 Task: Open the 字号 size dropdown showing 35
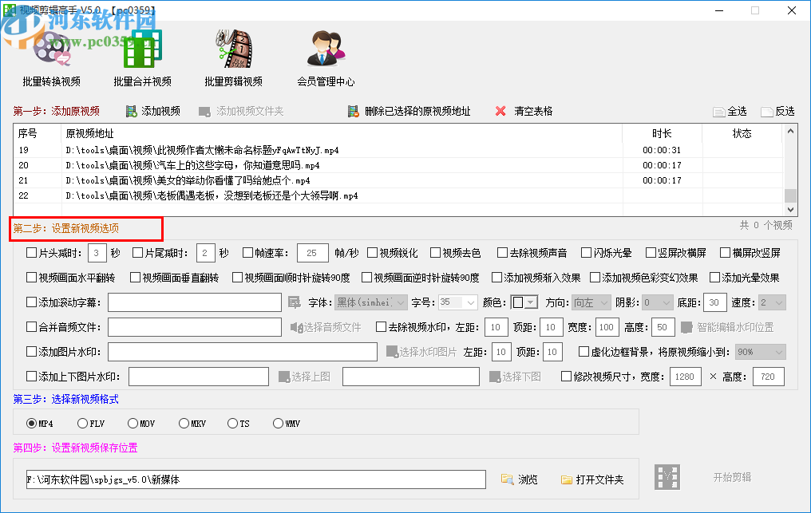click(x=469, y=303)
